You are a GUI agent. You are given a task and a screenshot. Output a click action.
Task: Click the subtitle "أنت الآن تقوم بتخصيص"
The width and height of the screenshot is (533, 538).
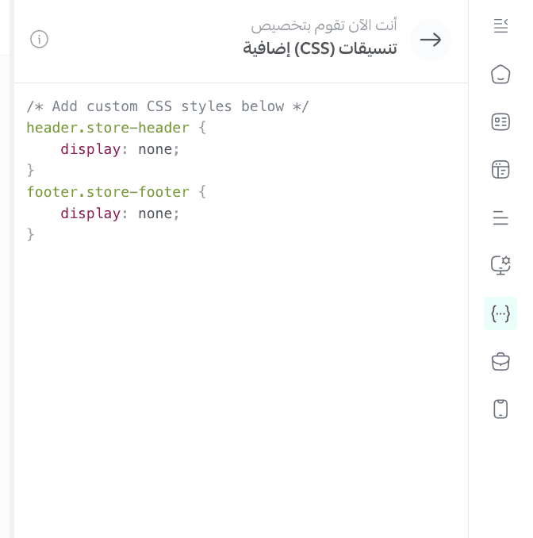click(324, 25)
